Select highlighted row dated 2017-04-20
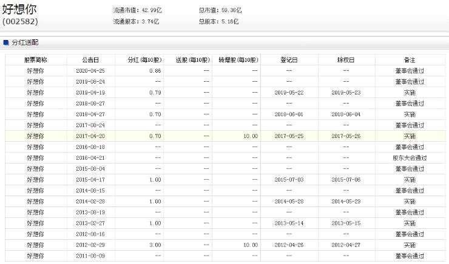Image resolution: width=449 pixels, height=264 pixels. pos(225,136)
